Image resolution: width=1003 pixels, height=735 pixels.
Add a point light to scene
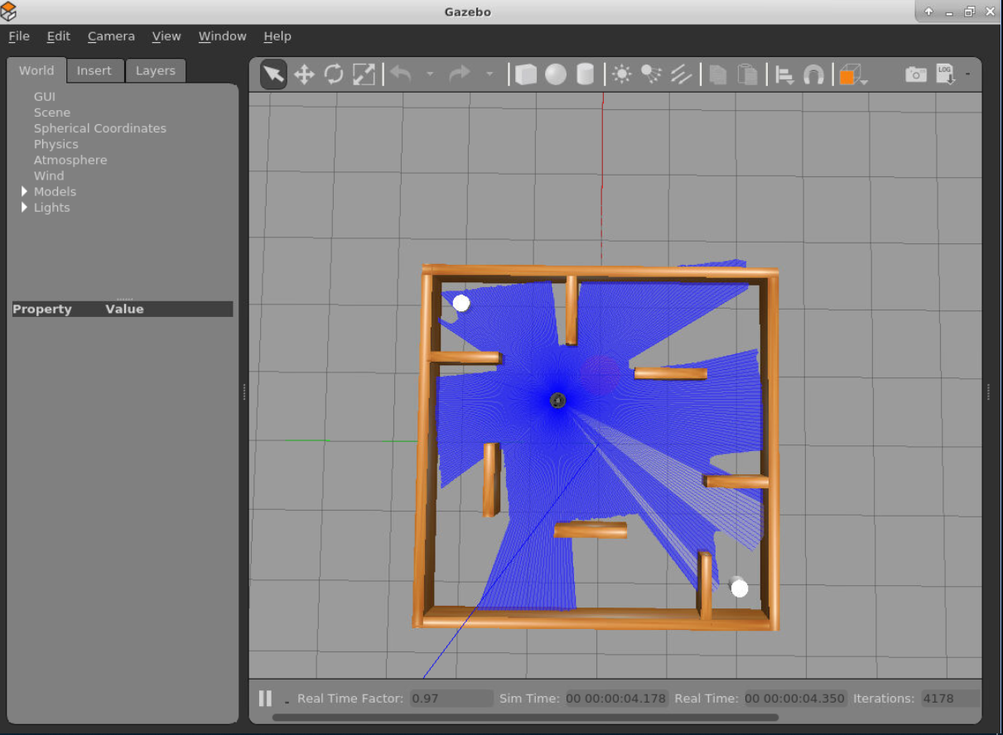click(621, 74)
